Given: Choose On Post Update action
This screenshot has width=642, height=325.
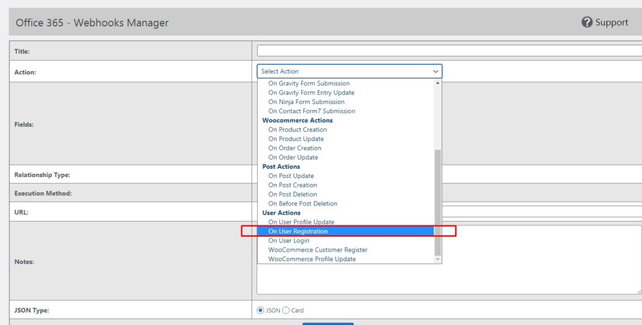Looking at the screenshot, I should [291, 176].
